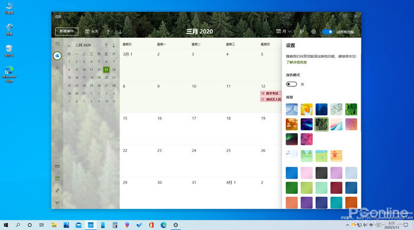Select Microsoft Edge desktop shortcut

pos(9,74)
